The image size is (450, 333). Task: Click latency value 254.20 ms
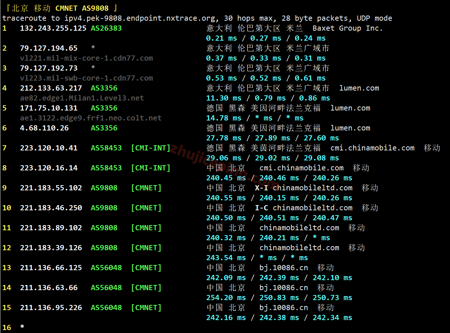pos(226,298)
